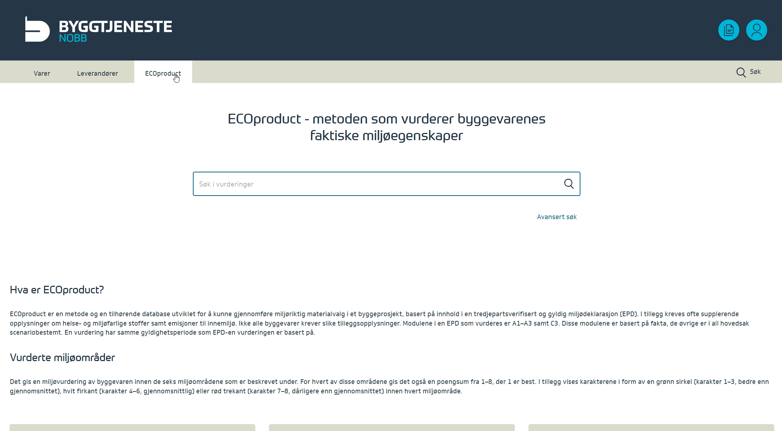The height and width of the screenshot is (431, 782).
Task: Click the ECOproduct description paragraph
Action: (379, 323)
